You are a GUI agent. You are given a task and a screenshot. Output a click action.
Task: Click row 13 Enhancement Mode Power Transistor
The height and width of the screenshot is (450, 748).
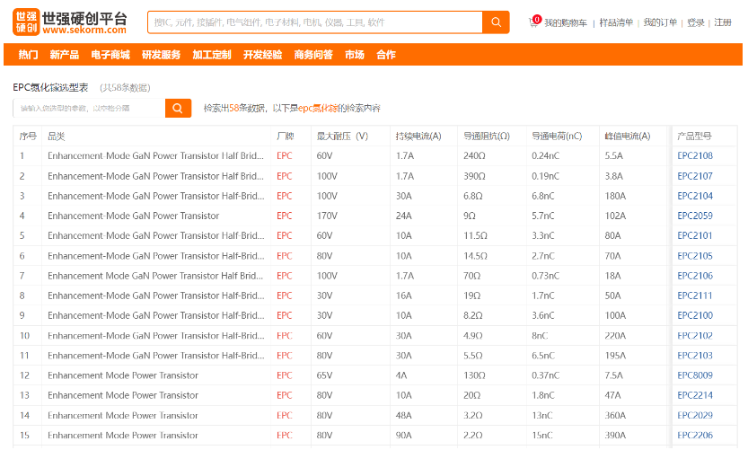point(123,395)
